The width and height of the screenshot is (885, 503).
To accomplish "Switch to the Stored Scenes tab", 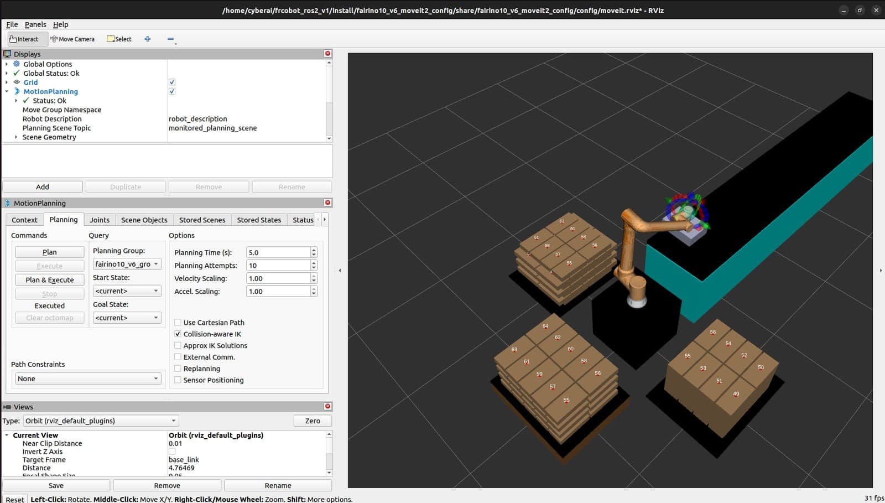I will [x=202, y=220].
